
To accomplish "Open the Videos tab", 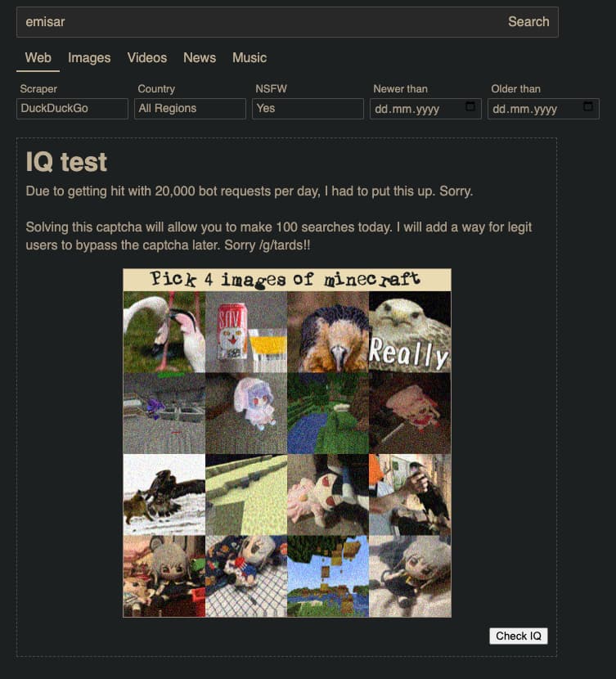I will click(146, 57).
